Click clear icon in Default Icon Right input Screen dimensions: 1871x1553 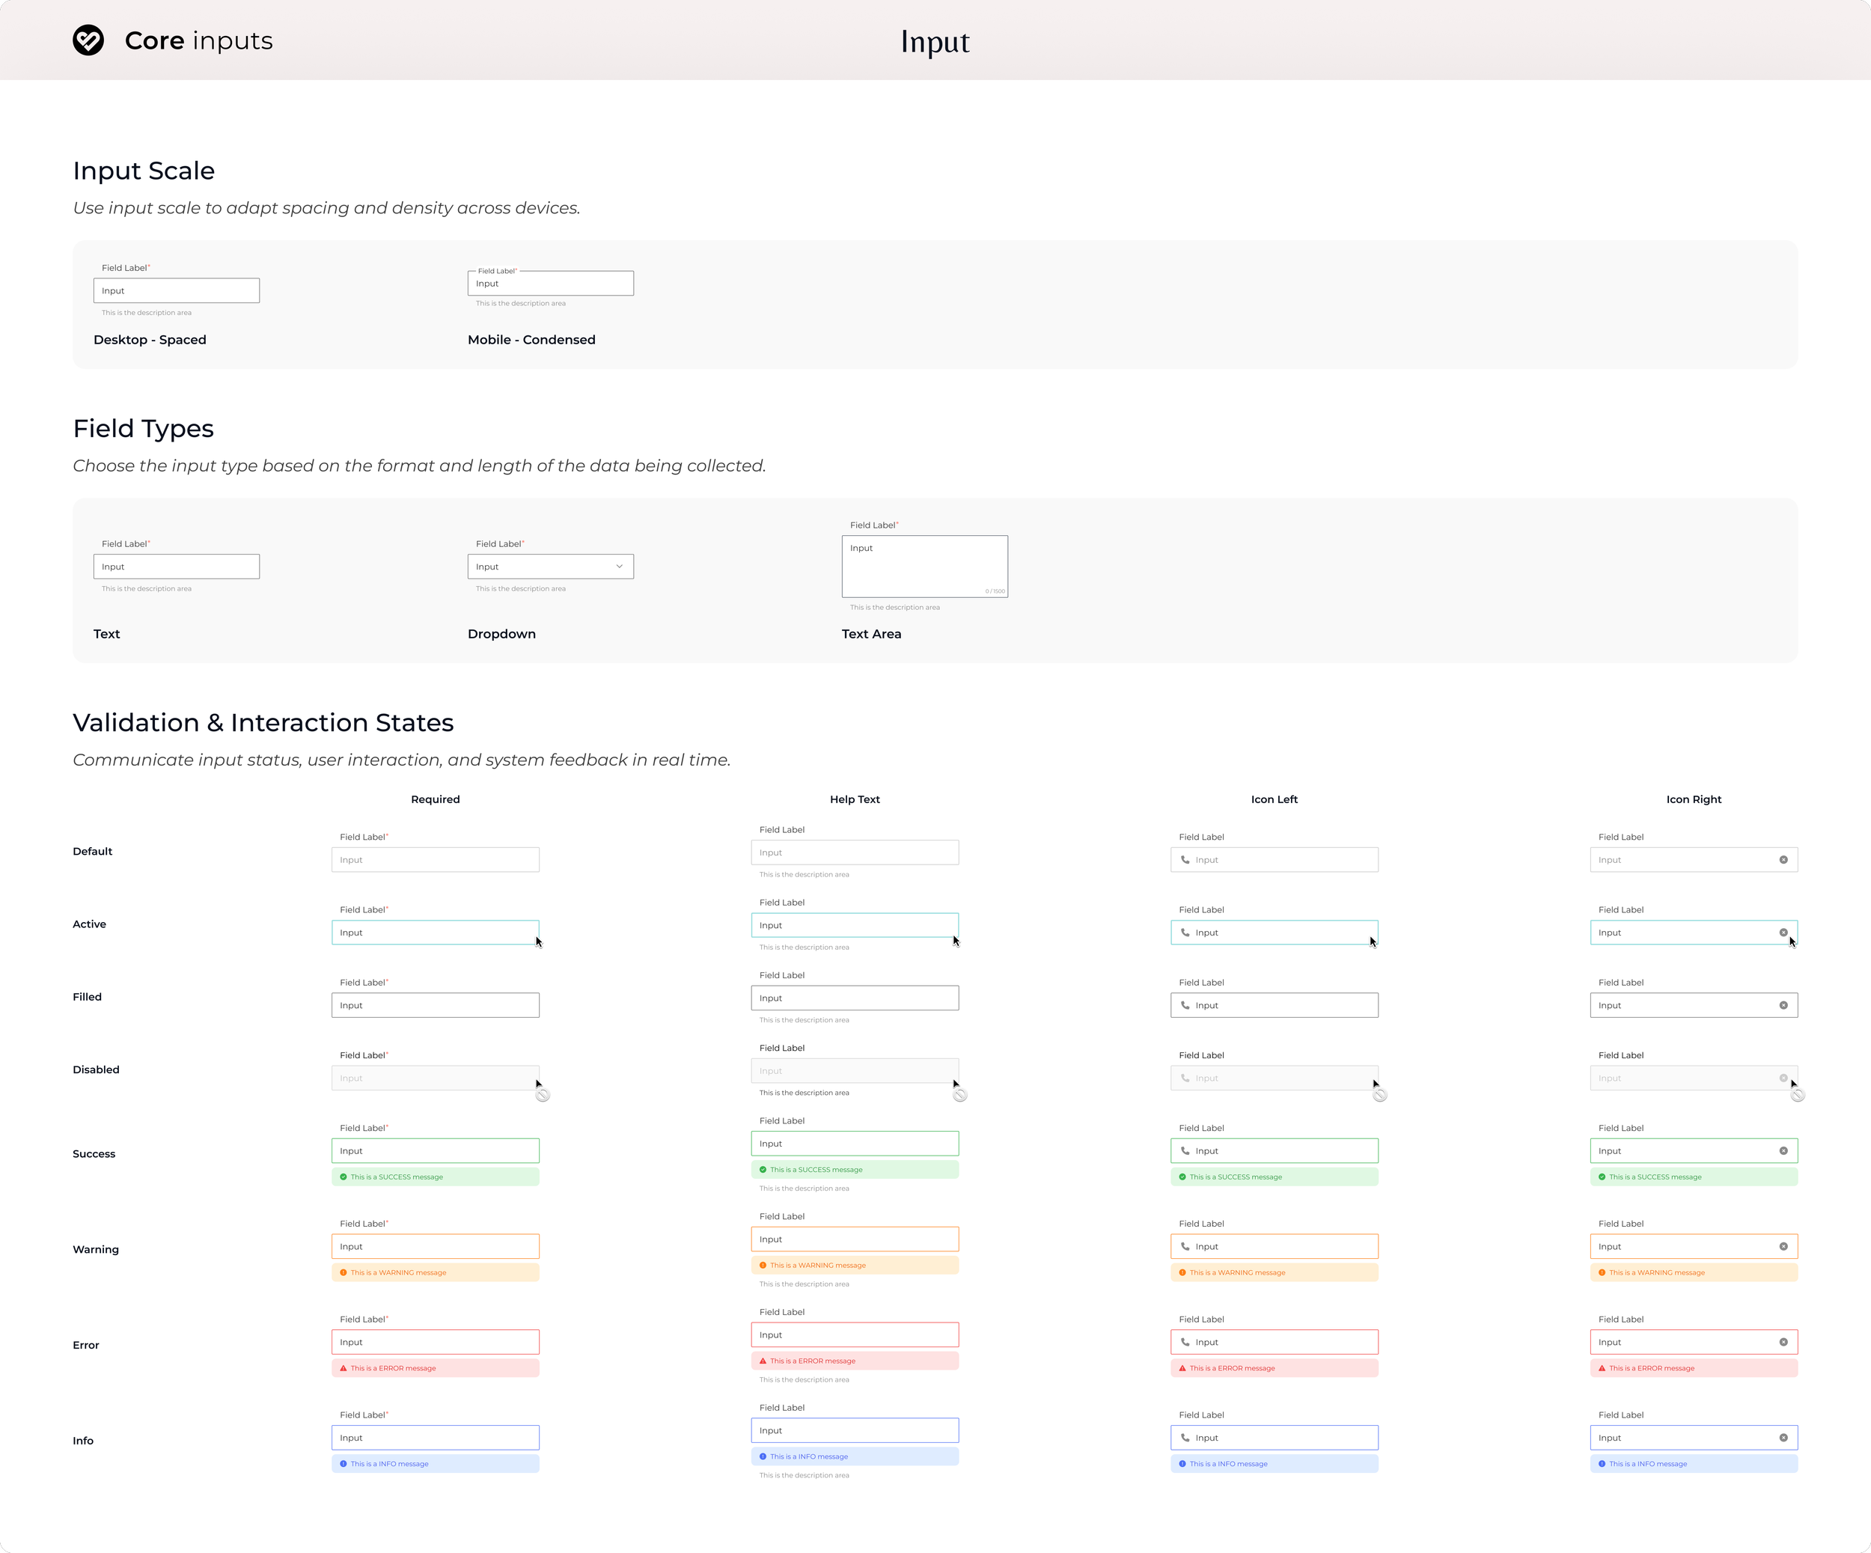[x=1783, y=860]
